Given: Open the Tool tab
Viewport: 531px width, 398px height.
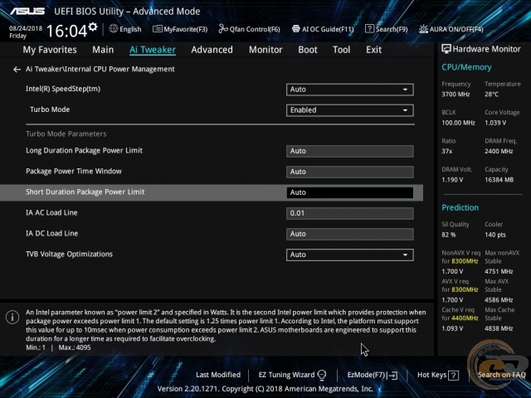Looking at the screenshot, I should (341, 50).
